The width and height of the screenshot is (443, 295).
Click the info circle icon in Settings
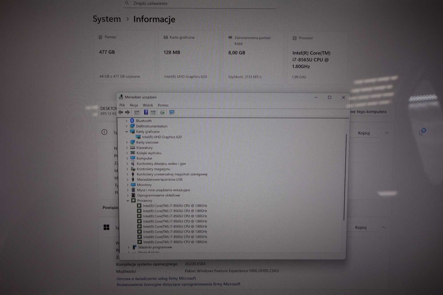point(104,132)
